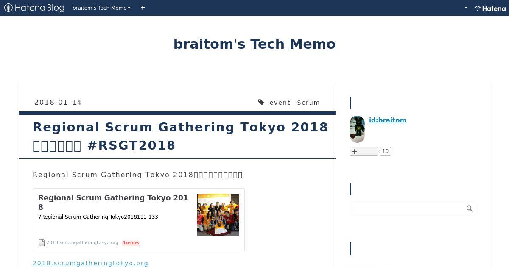Open the 4 users bookmark count
Viewport: 509px width, 267px height.
[x=131, y=243]
